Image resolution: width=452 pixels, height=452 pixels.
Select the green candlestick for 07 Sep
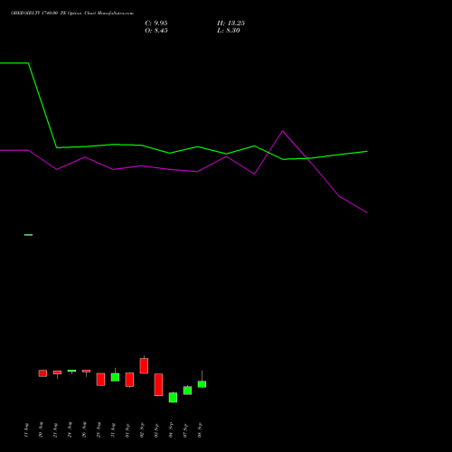point(187,391)
